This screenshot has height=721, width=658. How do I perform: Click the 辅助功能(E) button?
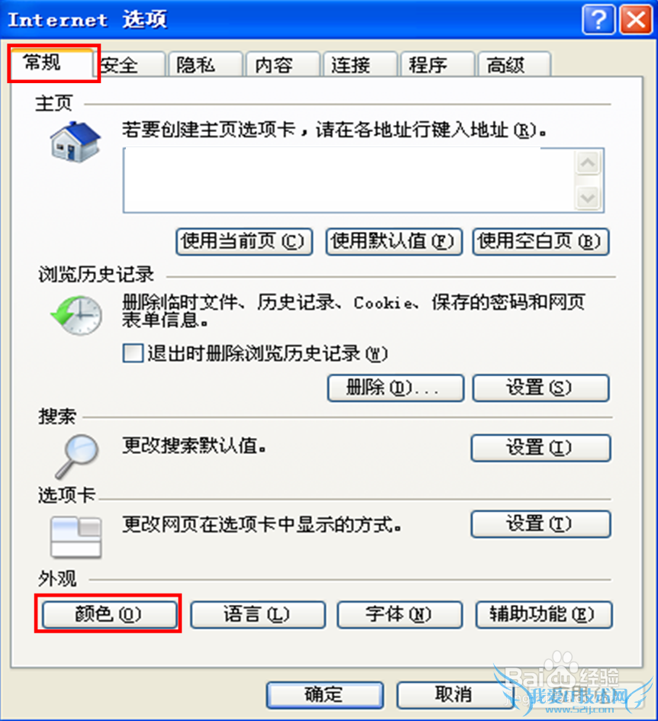pos(544,615)
